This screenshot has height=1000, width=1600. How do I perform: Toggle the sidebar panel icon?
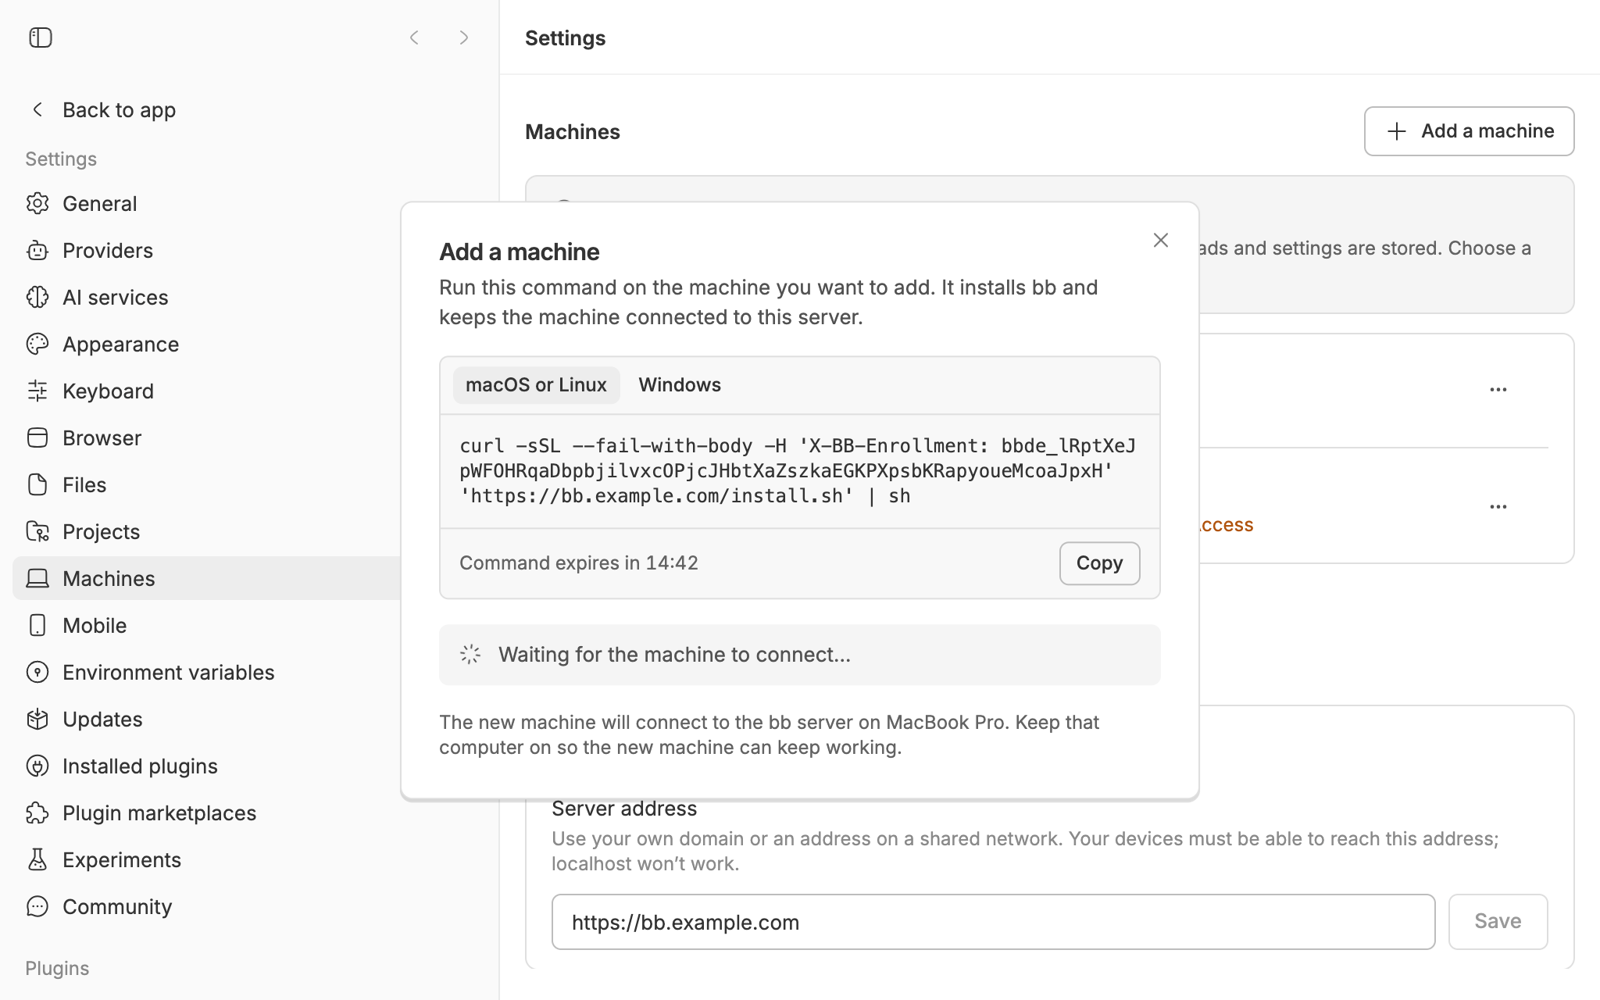coord(41,37)
